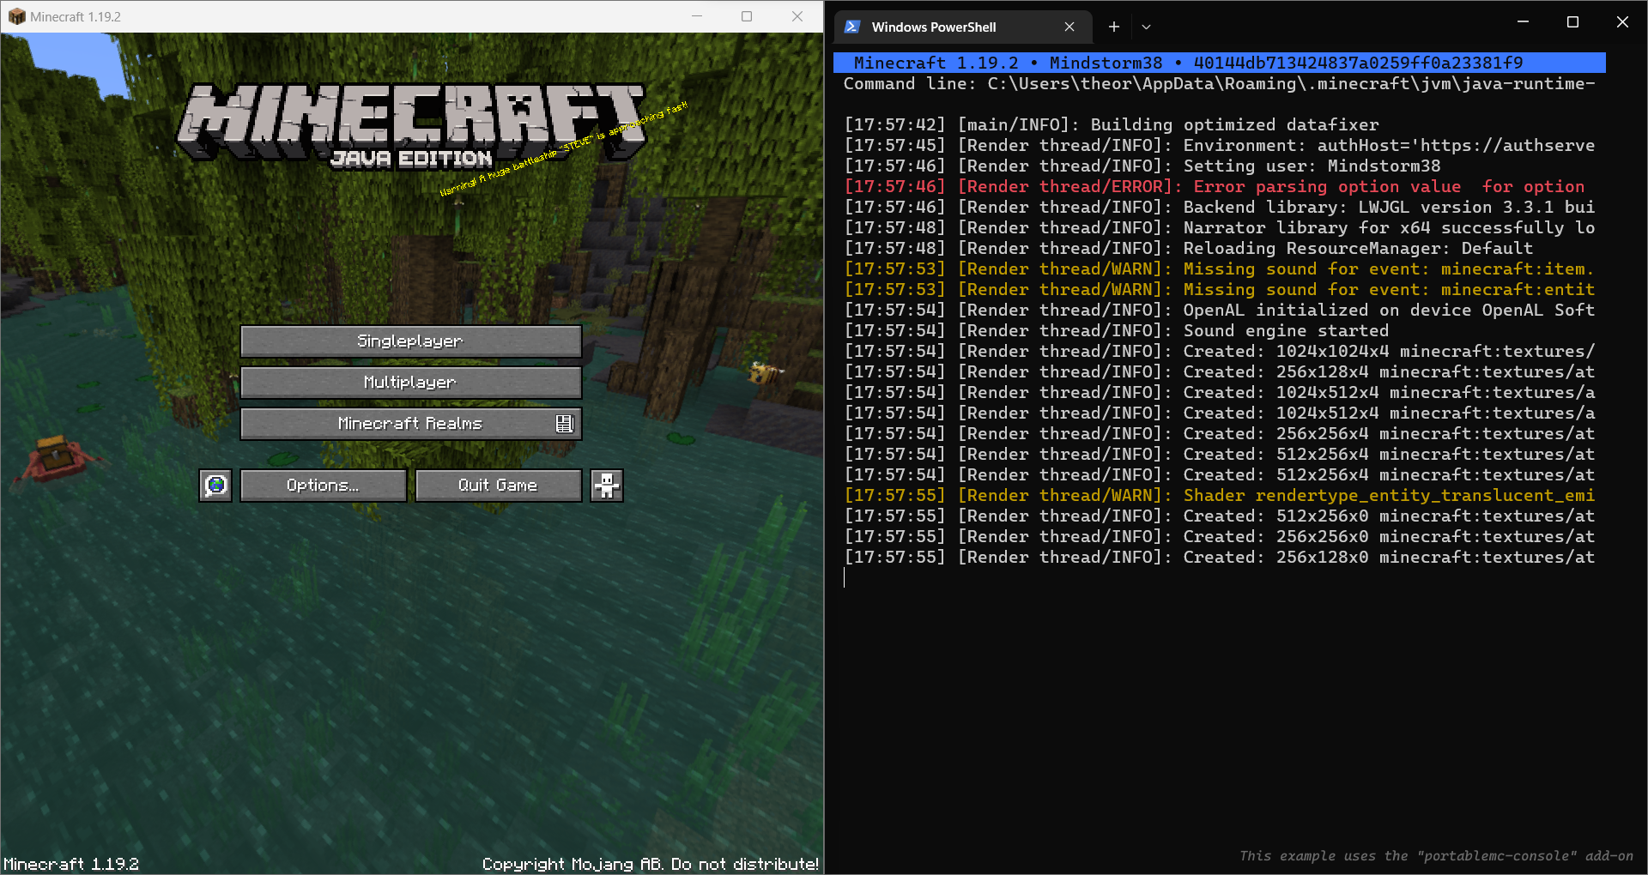Click the yellow splash text by the logo
Screen dimensions: 1648x875
coord(564,149)
